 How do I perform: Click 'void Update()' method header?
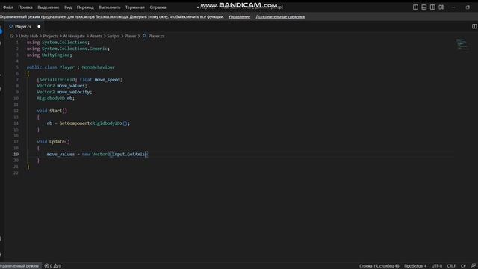53,142
